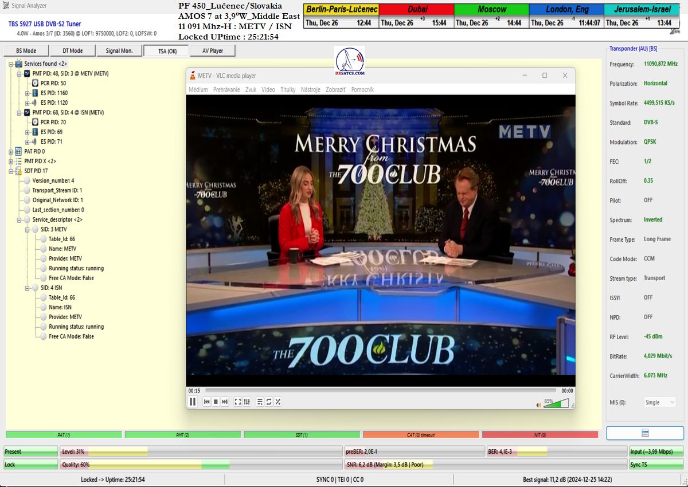
Task: Click the VLC stop playback button
Action: click(x=216, y=402)
